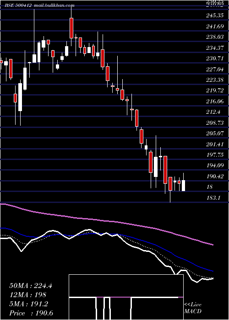Select the 216.06 price axis label
Viewport: 229px width, 320px height.
214,101
